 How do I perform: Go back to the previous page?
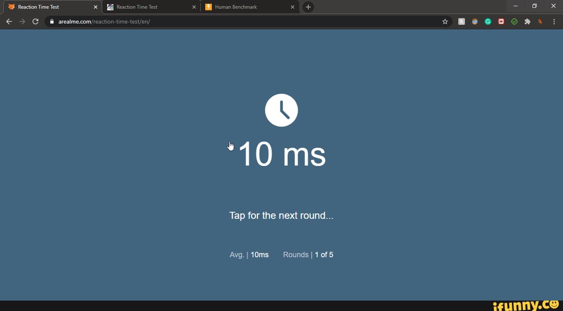point(9,21)
